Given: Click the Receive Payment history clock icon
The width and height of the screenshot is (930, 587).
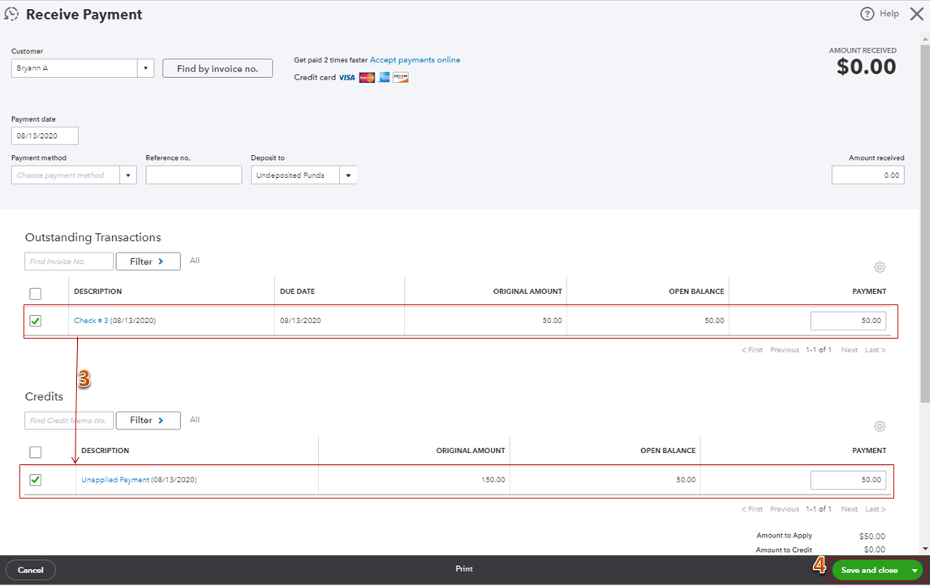Looking at the screenshot, I should (x=11, y=14).
